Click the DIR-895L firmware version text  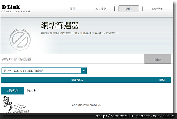(x=16, y=11)
